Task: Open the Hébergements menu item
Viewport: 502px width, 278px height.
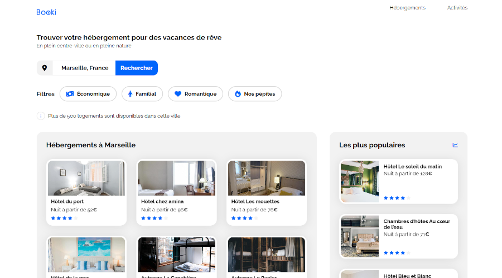Action: 407,8
